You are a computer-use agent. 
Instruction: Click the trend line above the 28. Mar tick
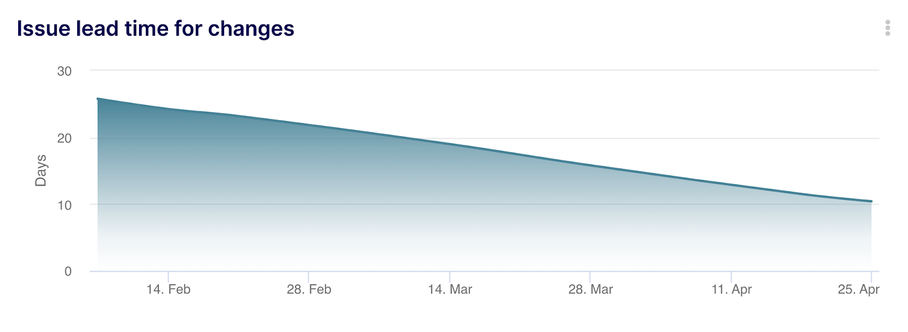tap(590, 165)
